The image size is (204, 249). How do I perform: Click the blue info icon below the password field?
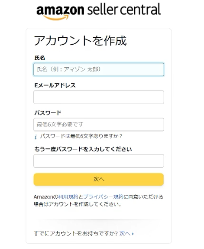tap(36, 137)
